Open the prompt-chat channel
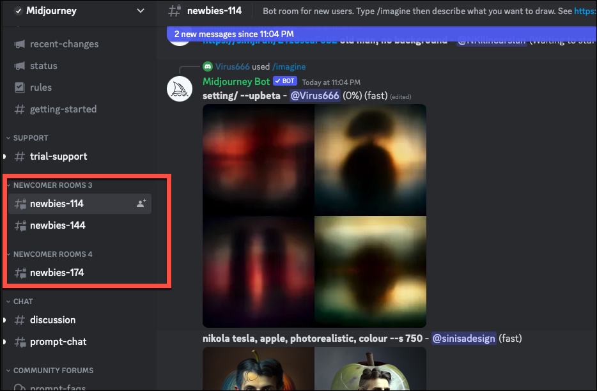Viewport: 597px width, 391px height. pos(58,342)
